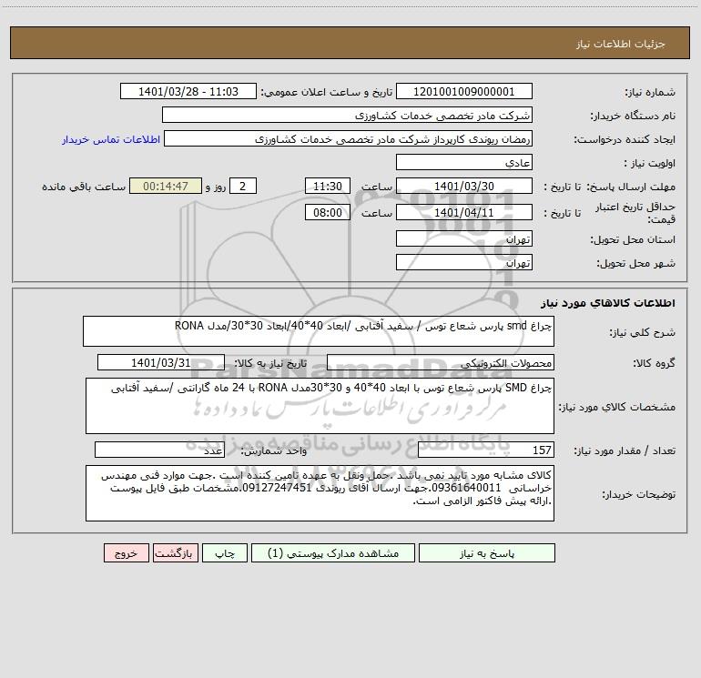The width and height of the screenshot is (701, 678).
Task: Open اطلاعات تماس خریدار link
Action: pos(111,139)
